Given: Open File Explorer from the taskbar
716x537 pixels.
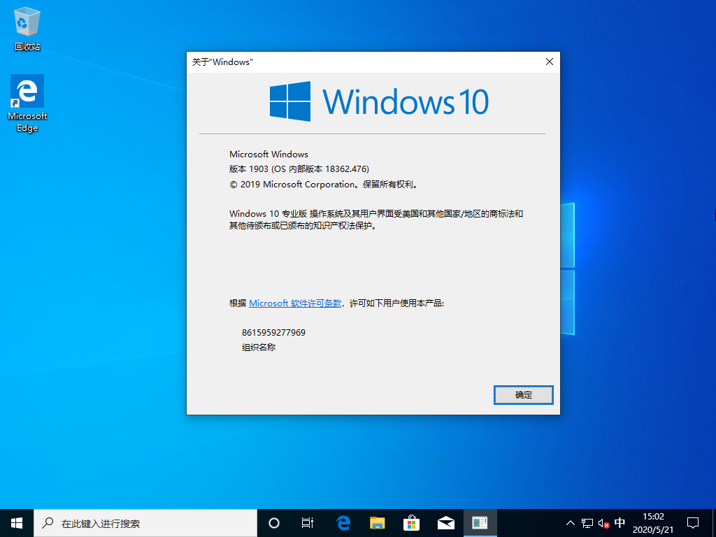Looking at the screenshot, I should 377,522.
